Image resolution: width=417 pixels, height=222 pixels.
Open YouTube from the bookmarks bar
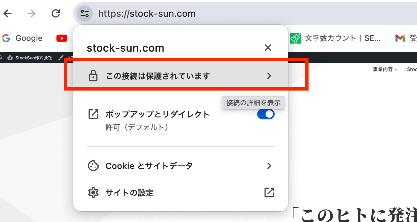coord(61,38)
